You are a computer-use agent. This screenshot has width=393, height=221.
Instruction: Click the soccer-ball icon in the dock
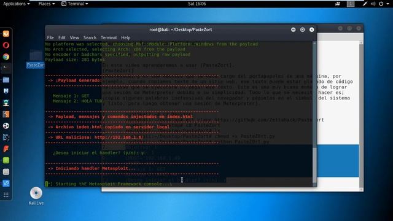[6, 126]
